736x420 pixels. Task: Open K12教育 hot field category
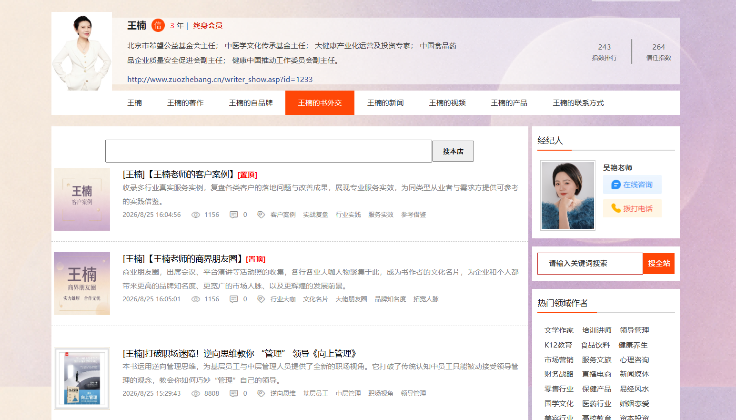coord(558,345)
